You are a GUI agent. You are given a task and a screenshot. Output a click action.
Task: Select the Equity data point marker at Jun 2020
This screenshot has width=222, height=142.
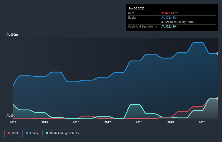[217, 53]
